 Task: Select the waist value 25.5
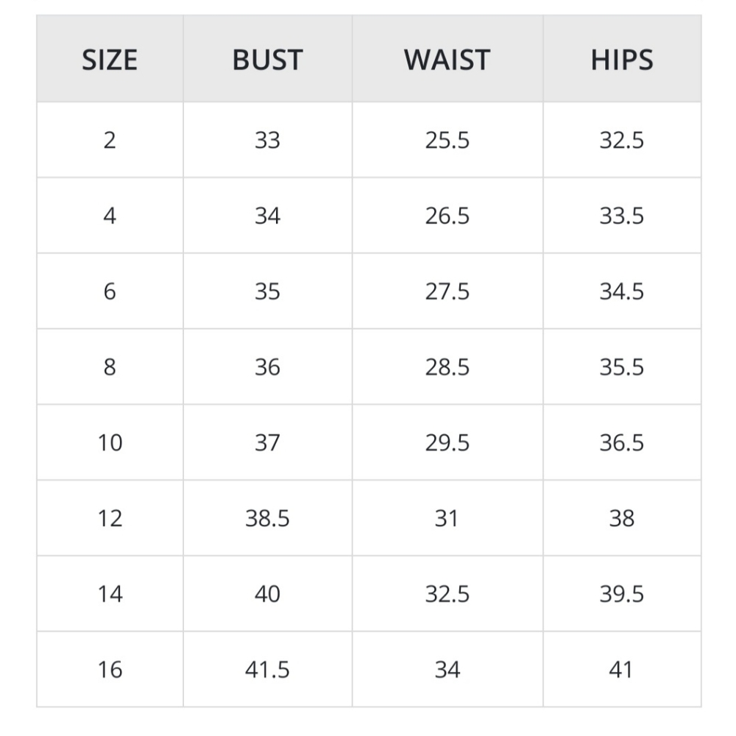point(447,140)
